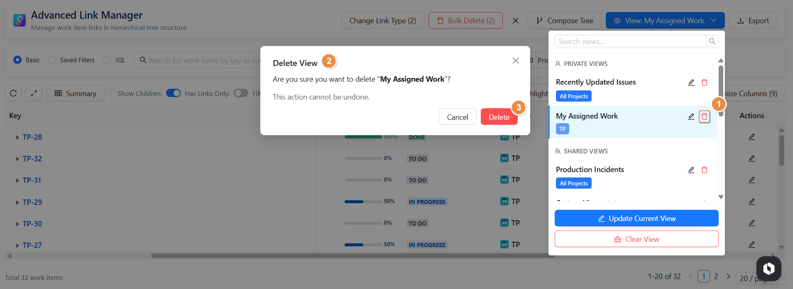Click edit pencil in TP-27 row
The height and width of the screenshot is (289, 793).
click(x=752, y=245)
